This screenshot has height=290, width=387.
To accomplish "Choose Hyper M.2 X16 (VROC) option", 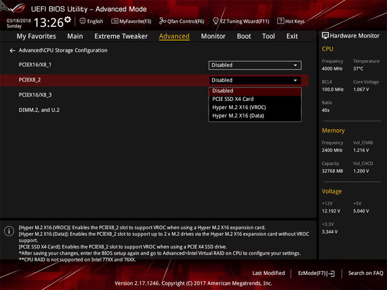I will 255,107.
